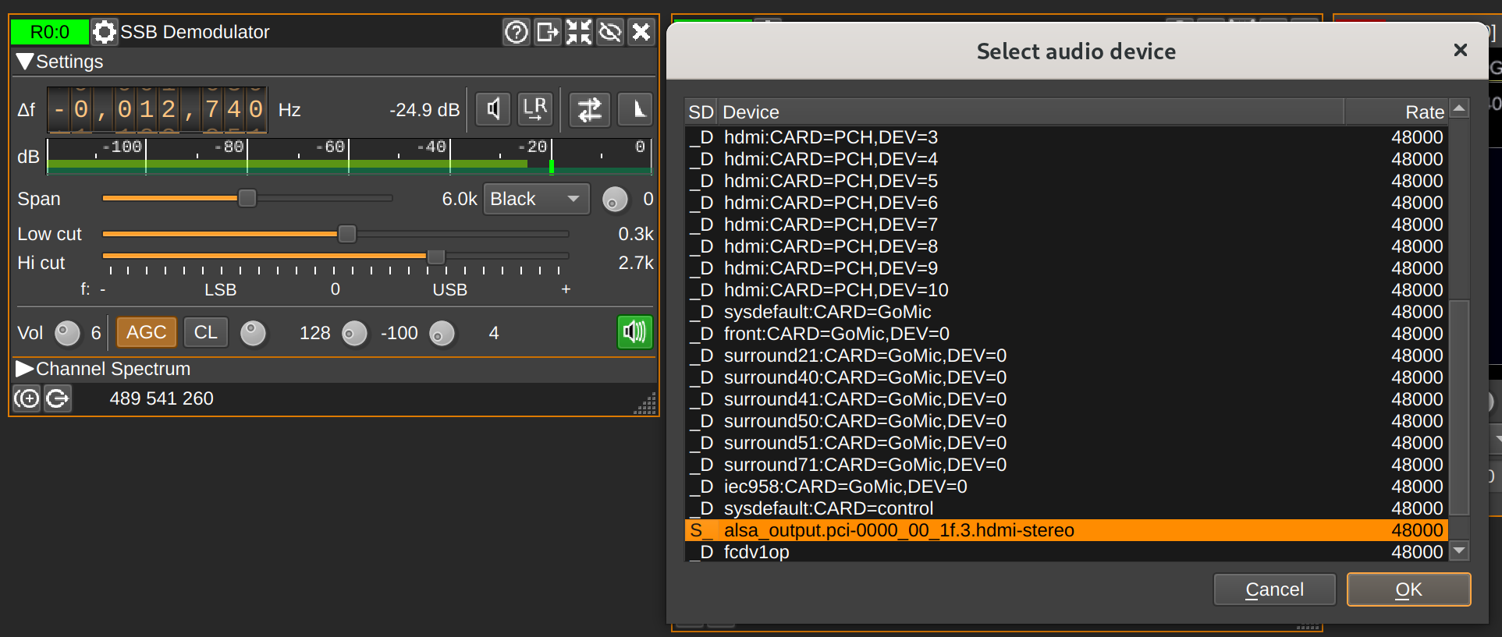Click the DSB filter shape icon
1502x637 pixels.
coord(635,109)
